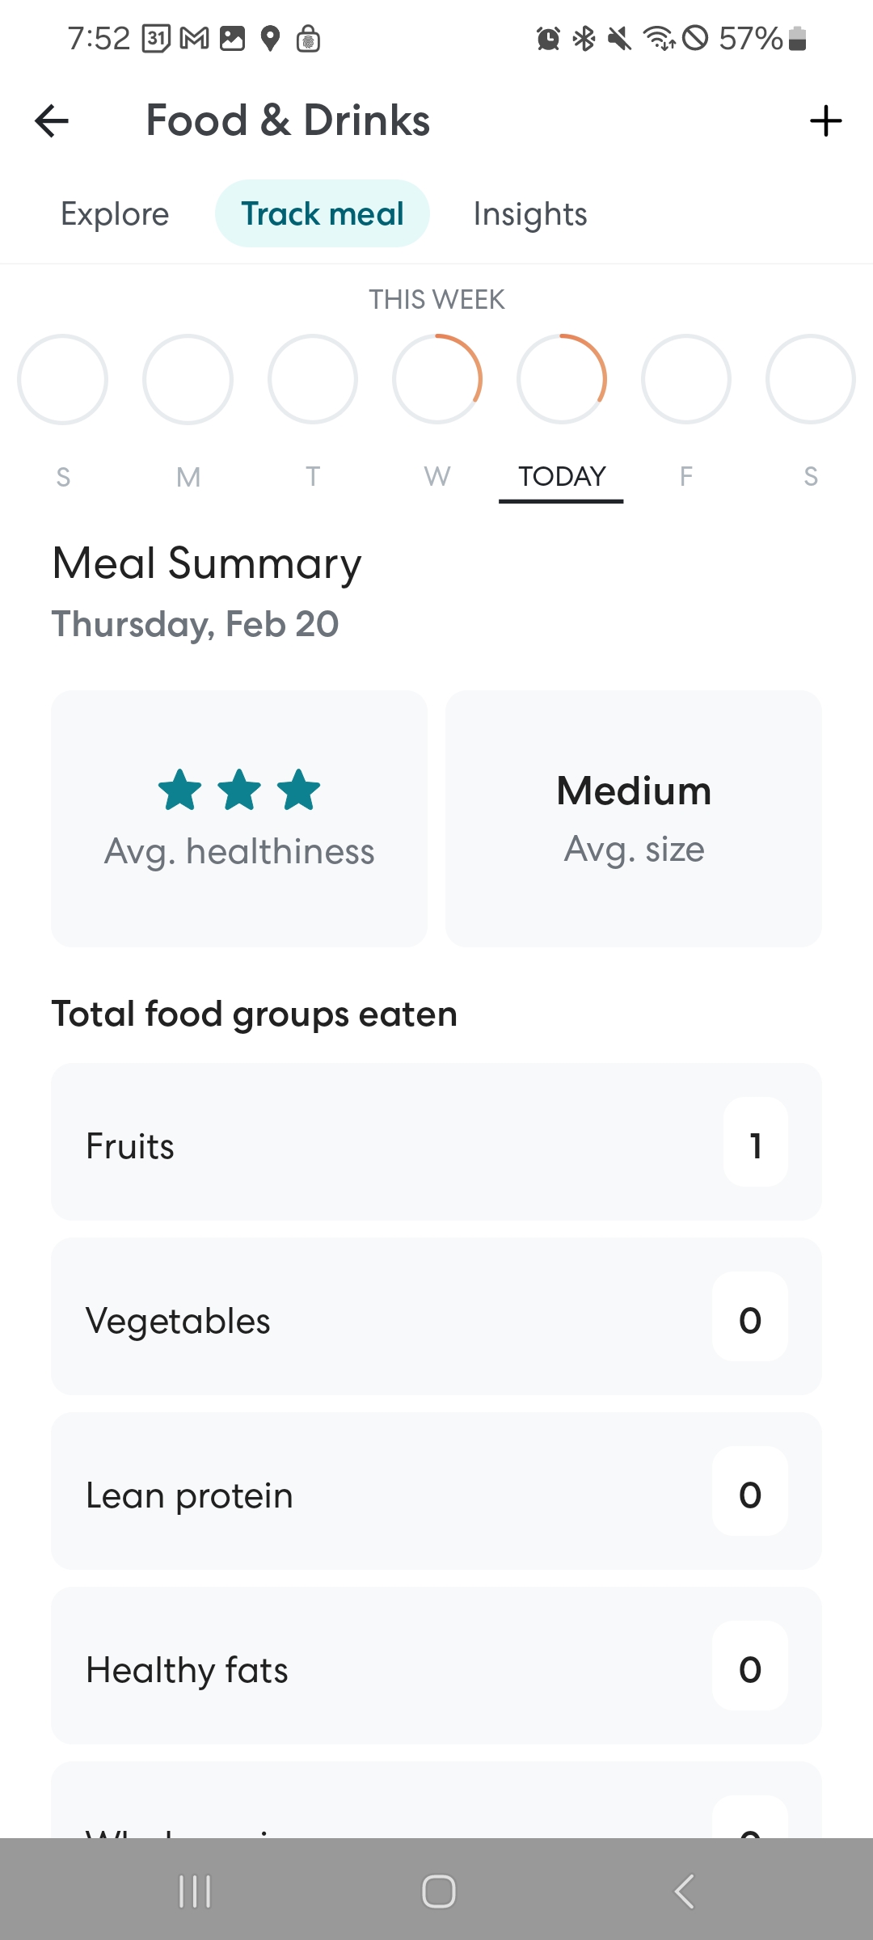Viewport: 873px width, 1940px height.
Task: Select the Track meal tab
Action: coord(322,213)
